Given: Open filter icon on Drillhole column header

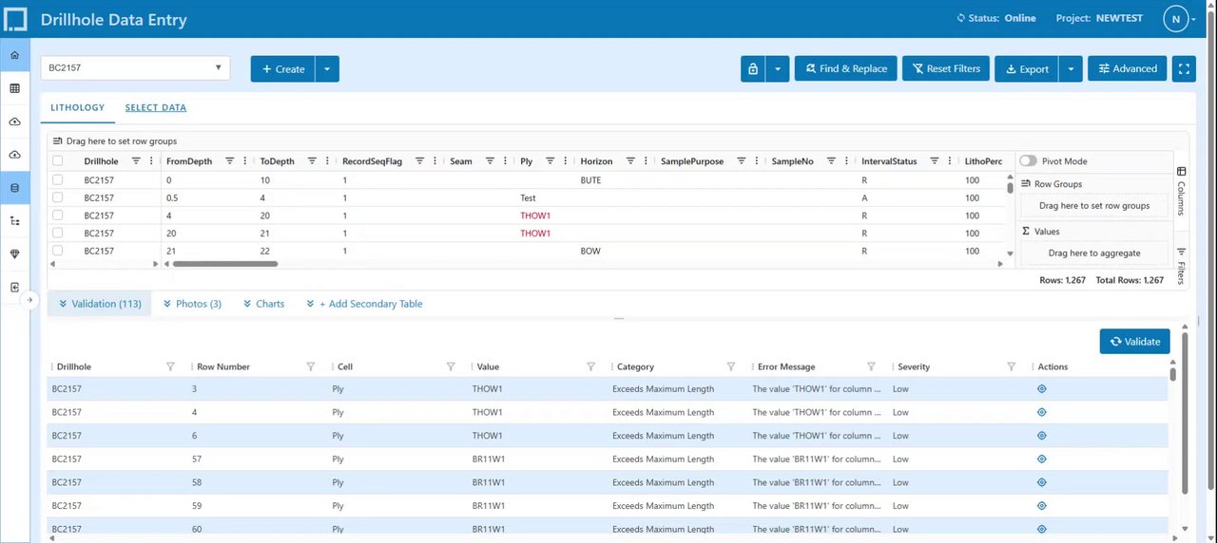Looking at the screenshot, I should coord(136,161).
